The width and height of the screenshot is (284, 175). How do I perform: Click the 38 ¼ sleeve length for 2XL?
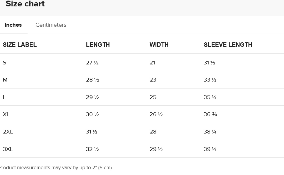click(210, 132)
